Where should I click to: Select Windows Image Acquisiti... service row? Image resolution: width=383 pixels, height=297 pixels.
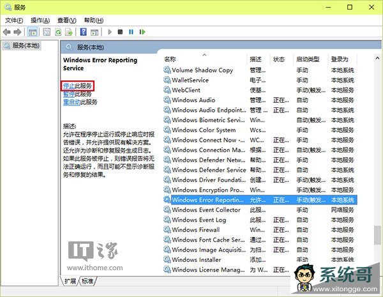[x=259, y=250]
